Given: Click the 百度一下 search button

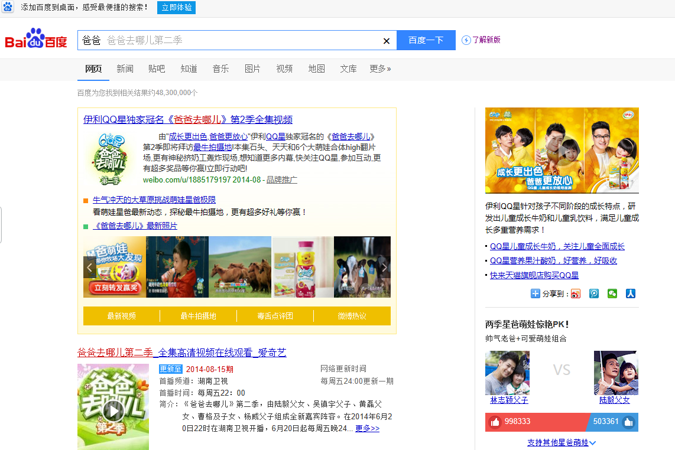Looking at the screenshot, I should [426, 40].
